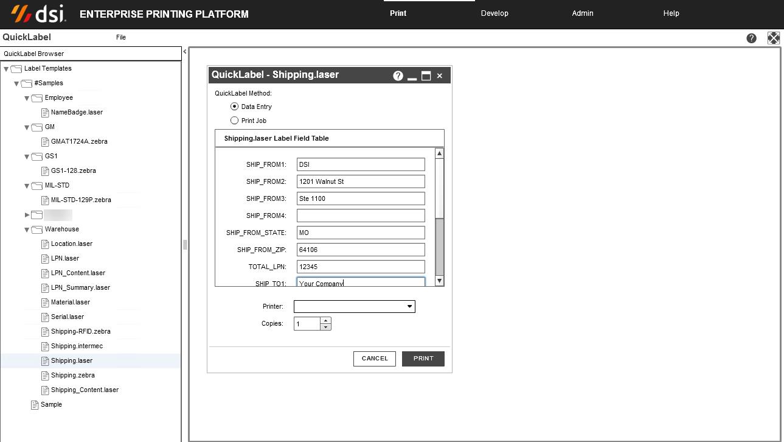Viewport: 784px width, 442px height.
Task: Open the Shipping-RFID.zebra template
Action: coord(80,332)
